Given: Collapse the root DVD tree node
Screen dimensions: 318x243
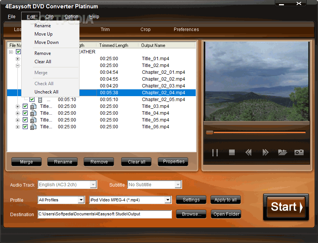Looking at the screenshot, I should [x=11, y=52].
